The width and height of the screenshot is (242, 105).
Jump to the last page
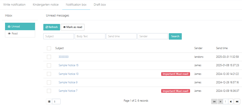pyautogui.click(x=237, y=101)
